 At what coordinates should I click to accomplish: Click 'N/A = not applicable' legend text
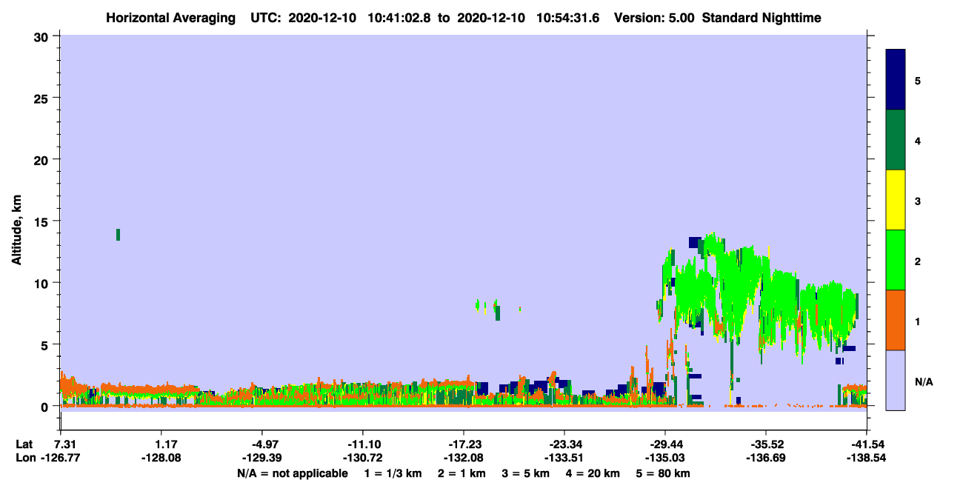pyautogui.click(x=292, y=473)
